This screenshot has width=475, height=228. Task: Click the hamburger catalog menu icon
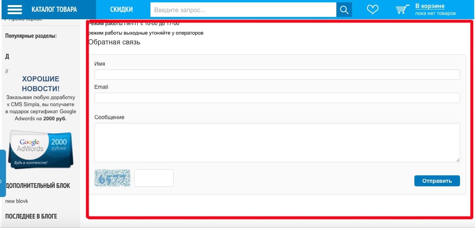click(15, 9)
